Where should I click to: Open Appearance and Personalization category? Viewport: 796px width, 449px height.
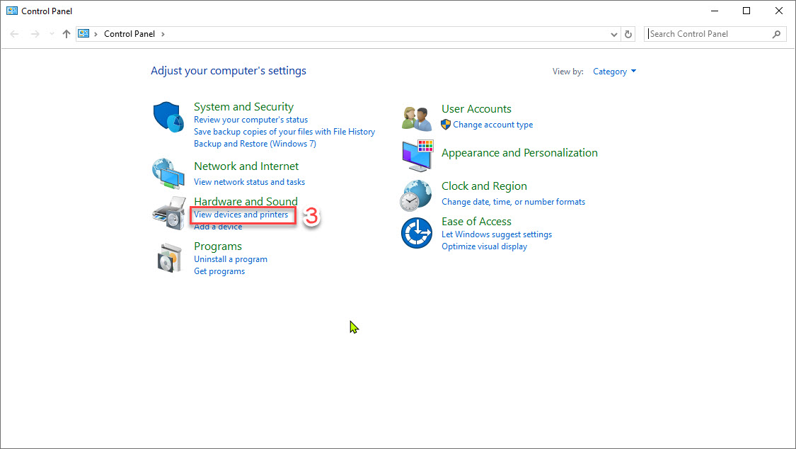(x=519, y=153)
